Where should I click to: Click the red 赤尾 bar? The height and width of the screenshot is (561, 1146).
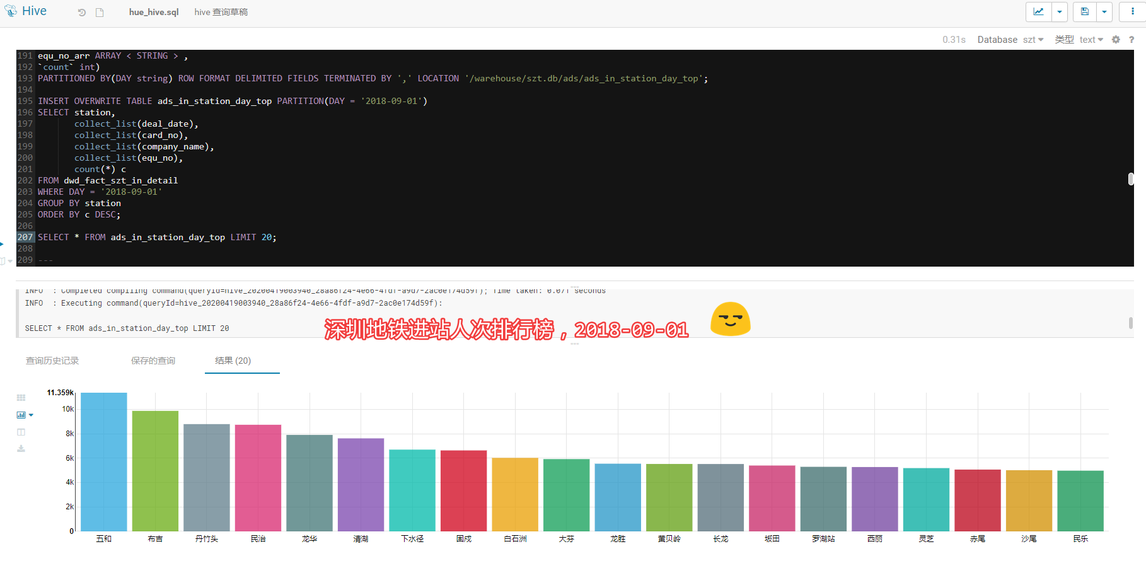click(x=977, y=500)
